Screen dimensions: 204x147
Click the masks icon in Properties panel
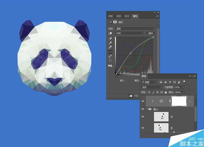[x=115, y=22]
